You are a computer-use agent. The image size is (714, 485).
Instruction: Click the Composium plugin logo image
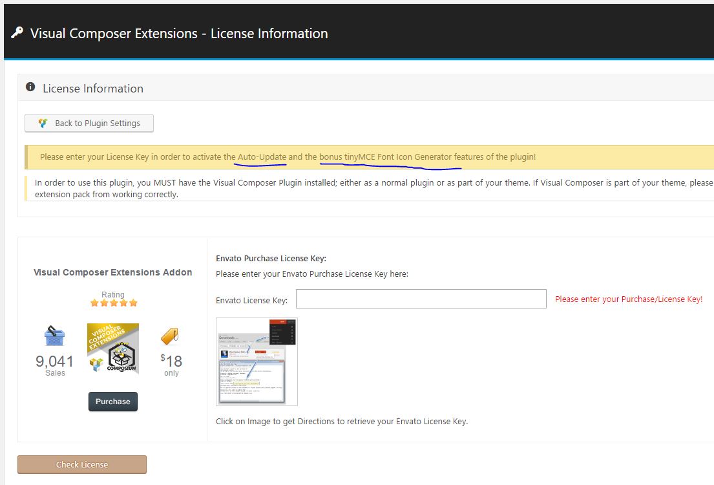pyautogui.click(x=113, y=349)
